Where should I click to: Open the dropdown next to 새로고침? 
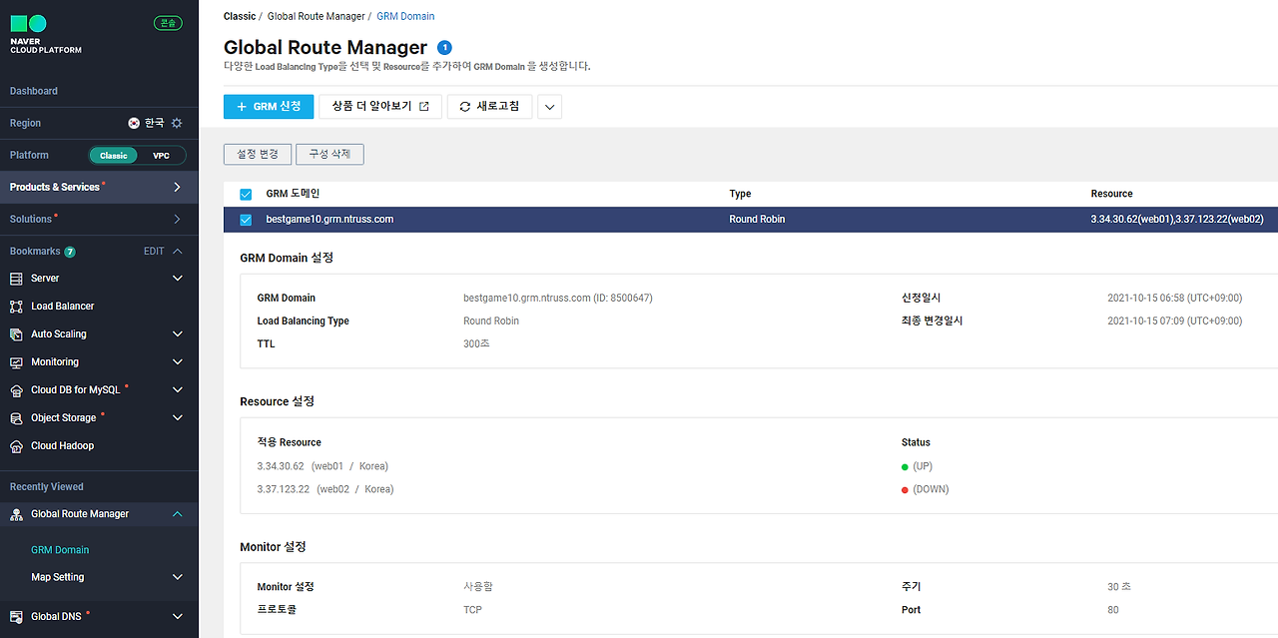549,107
